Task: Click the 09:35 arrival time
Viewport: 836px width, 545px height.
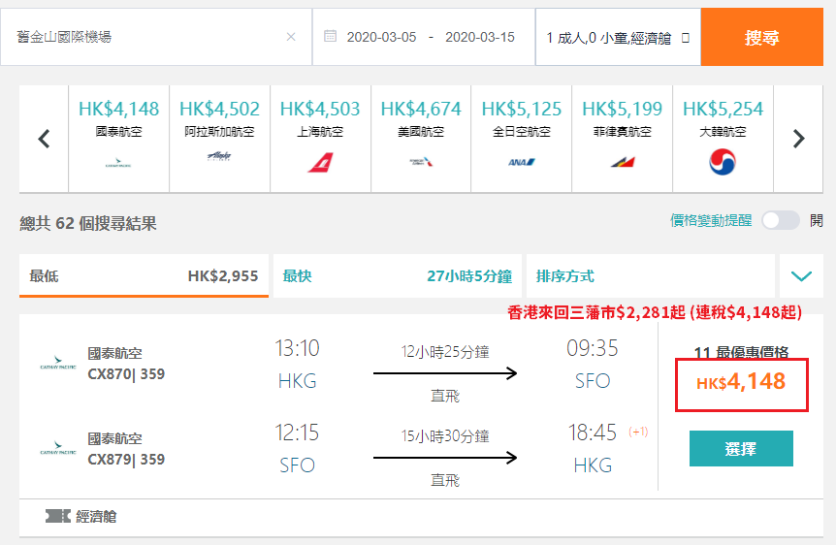Action: 593,348
